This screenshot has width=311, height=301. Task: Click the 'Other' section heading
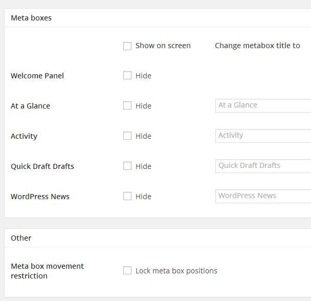21,238
